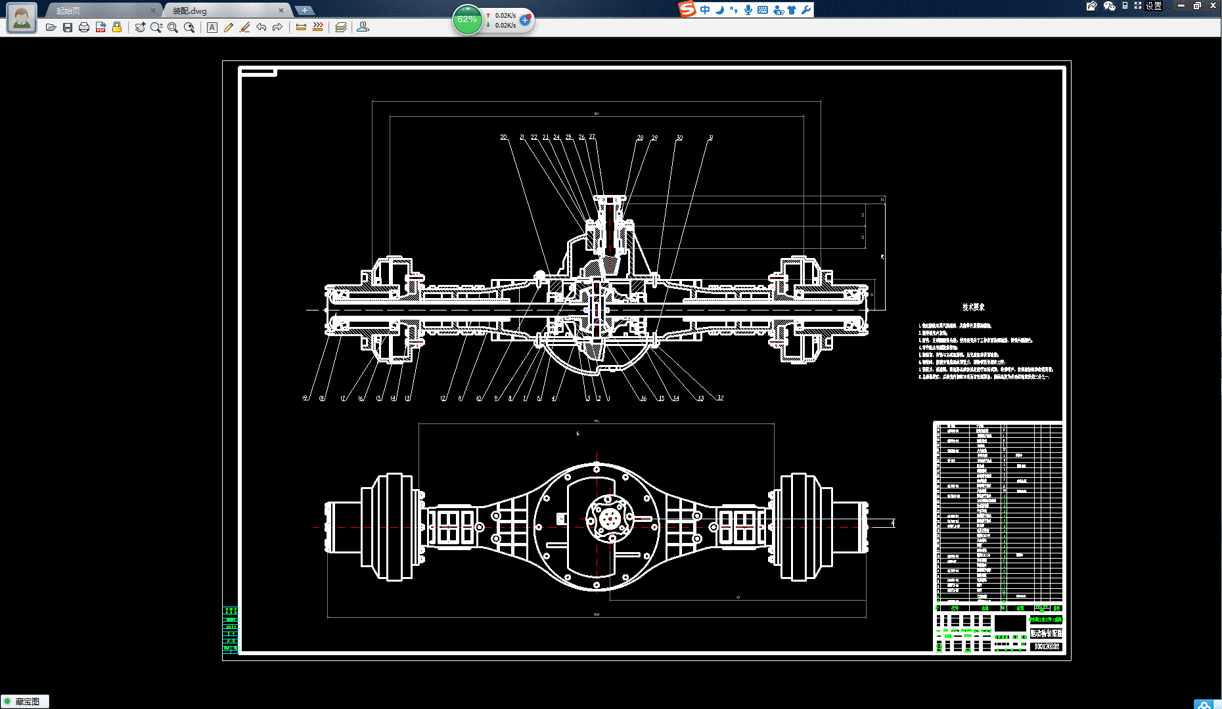This screenshot has height=709, width=1222.
Task: Close the 装配.dwg tab
Action: click(x=281, y=11)
